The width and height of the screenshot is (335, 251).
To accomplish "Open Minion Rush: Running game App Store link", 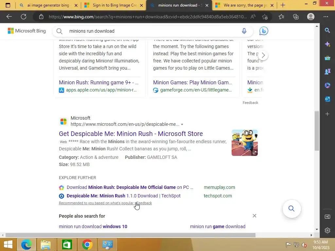I will [x=99, y=82].
